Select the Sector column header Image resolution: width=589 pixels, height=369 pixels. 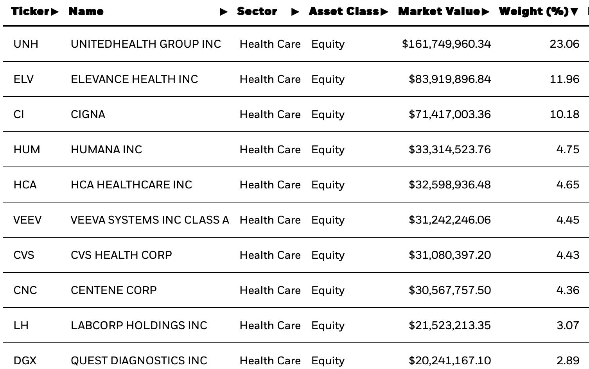(x=257, y=11)
